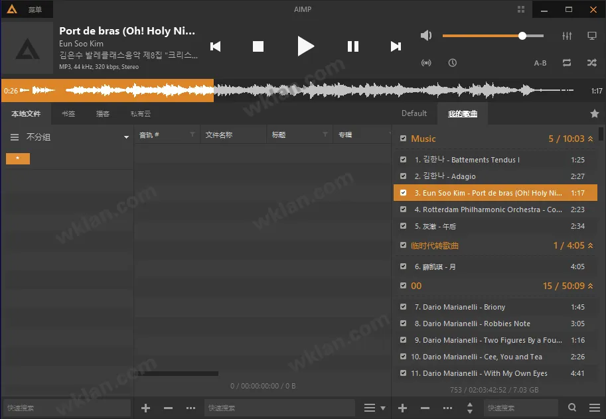The height and width of the screenshot is (419, 606).
Task: Toggle shuffle playback mode
Action: click(x=591, y=62)
